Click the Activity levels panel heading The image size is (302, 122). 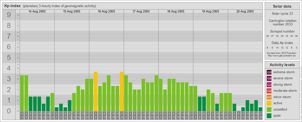282,65
